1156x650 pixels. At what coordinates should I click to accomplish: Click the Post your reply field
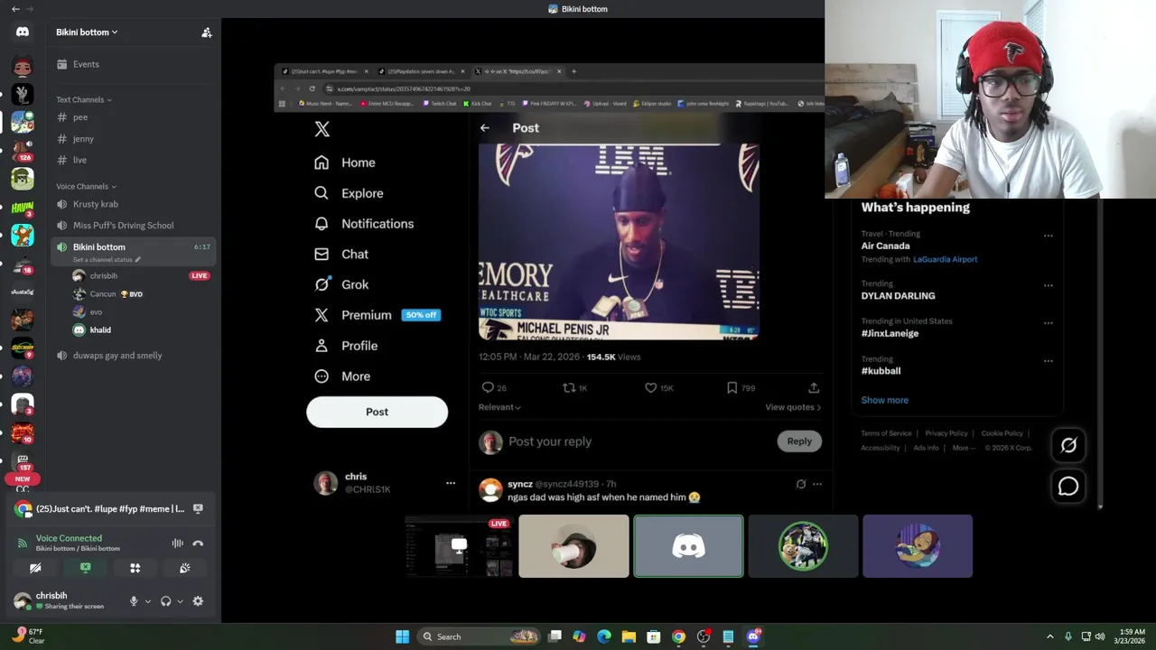tap(550, 441)
